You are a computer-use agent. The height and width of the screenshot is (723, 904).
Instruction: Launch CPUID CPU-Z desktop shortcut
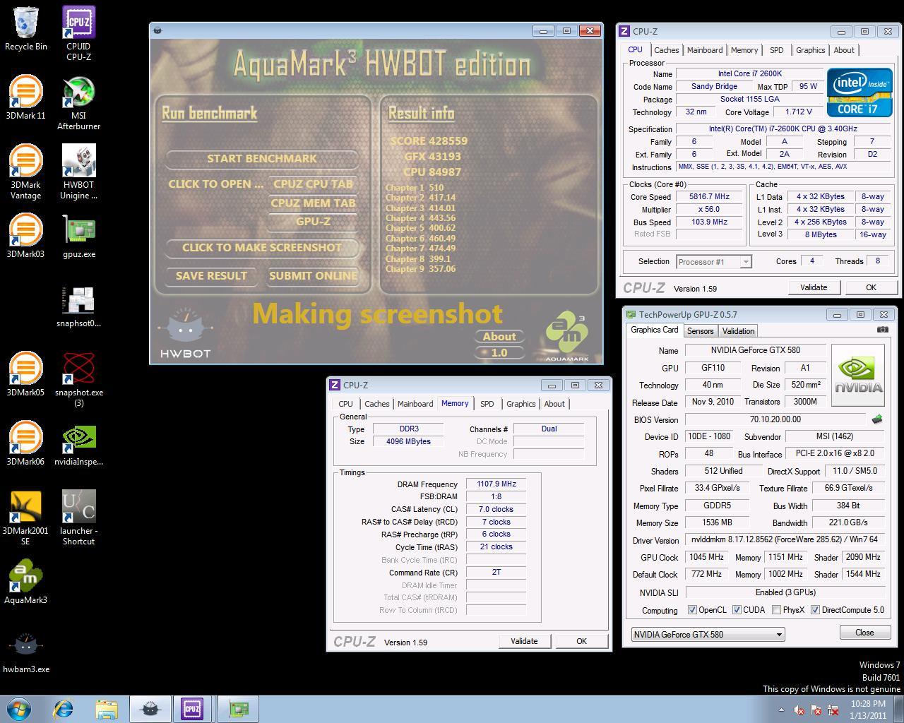[x=78, y=33]
